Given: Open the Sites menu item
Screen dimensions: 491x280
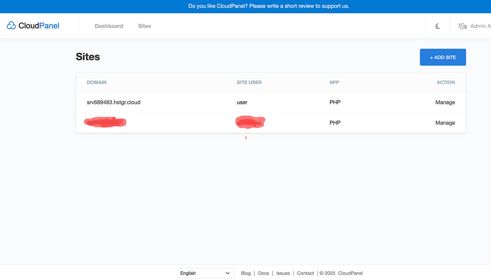Looking at the screenshot, I should pyautogui.click(x=144, y=26).
